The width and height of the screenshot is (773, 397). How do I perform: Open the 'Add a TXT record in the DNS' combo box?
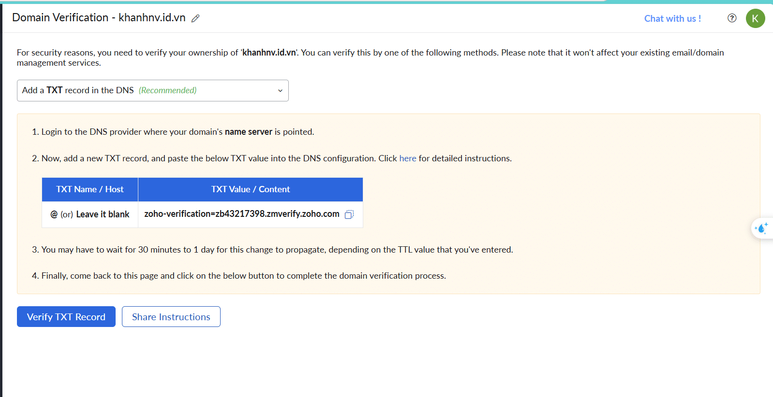pos(153,90)
